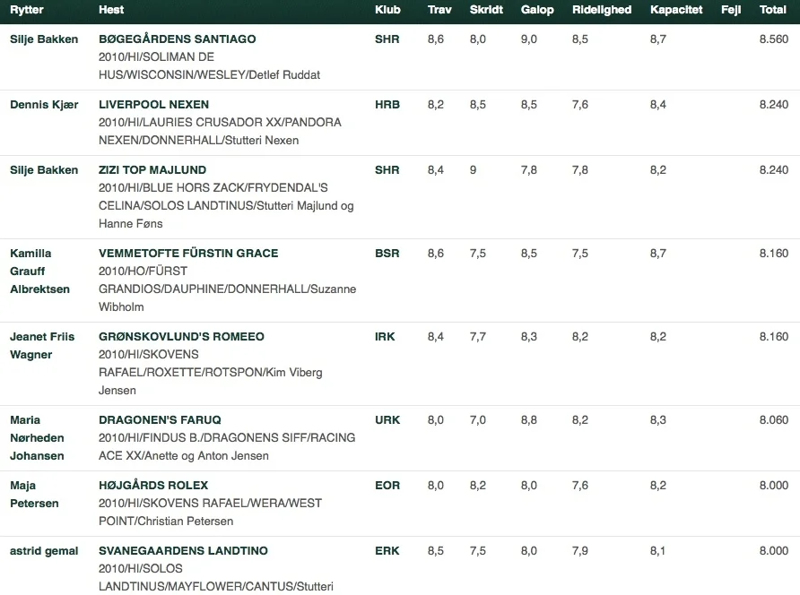Click Trav score 8,5 for LANDTINO
This screenshot has height=595, width=800.
pos(436,550)
